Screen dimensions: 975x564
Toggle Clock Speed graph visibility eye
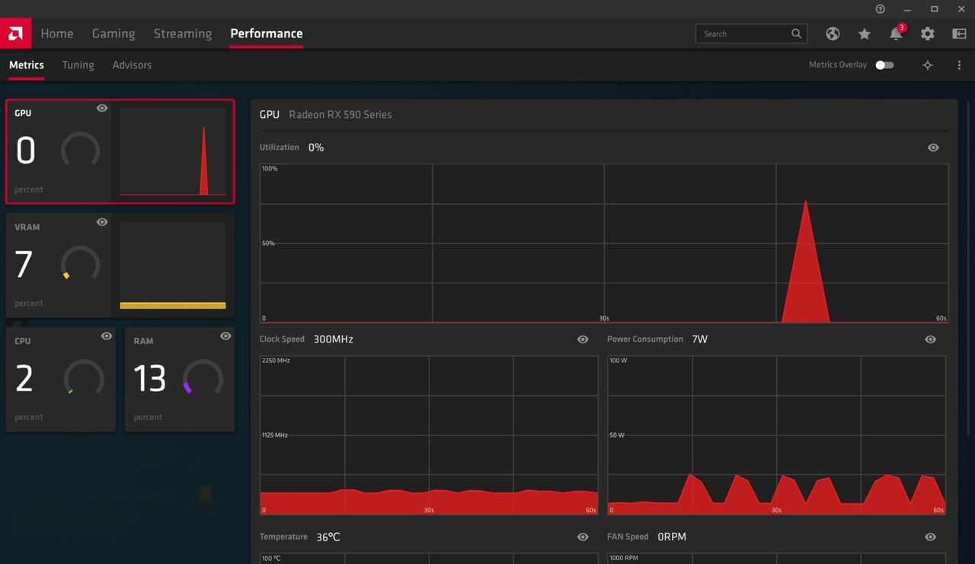583,339
